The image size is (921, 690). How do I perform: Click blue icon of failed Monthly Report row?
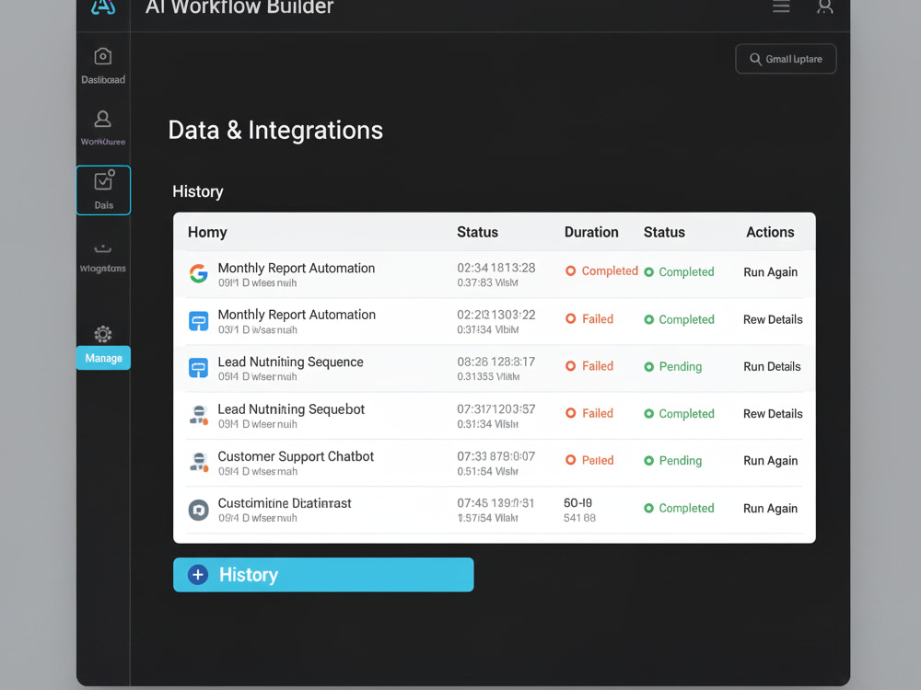pos(199,321)
